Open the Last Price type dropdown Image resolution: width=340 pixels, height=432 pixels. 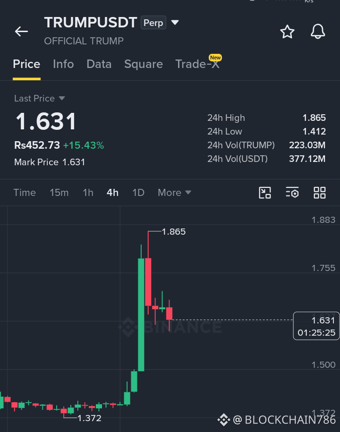(x=62, y=98)
